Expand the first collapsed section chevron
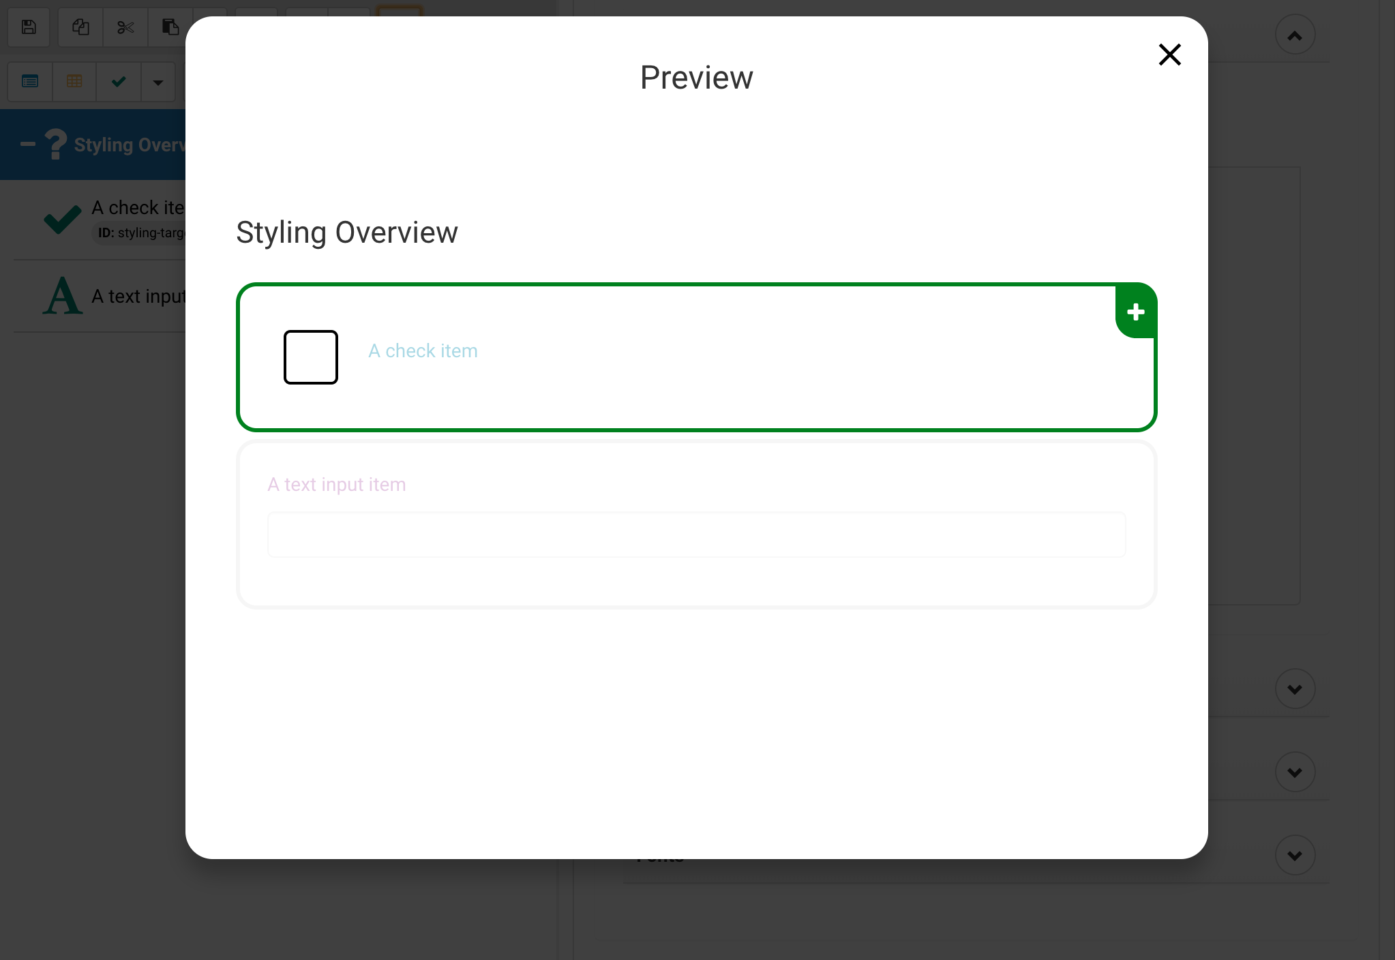The height and width of the screenshot is (960, 1395). (1295, 689)
